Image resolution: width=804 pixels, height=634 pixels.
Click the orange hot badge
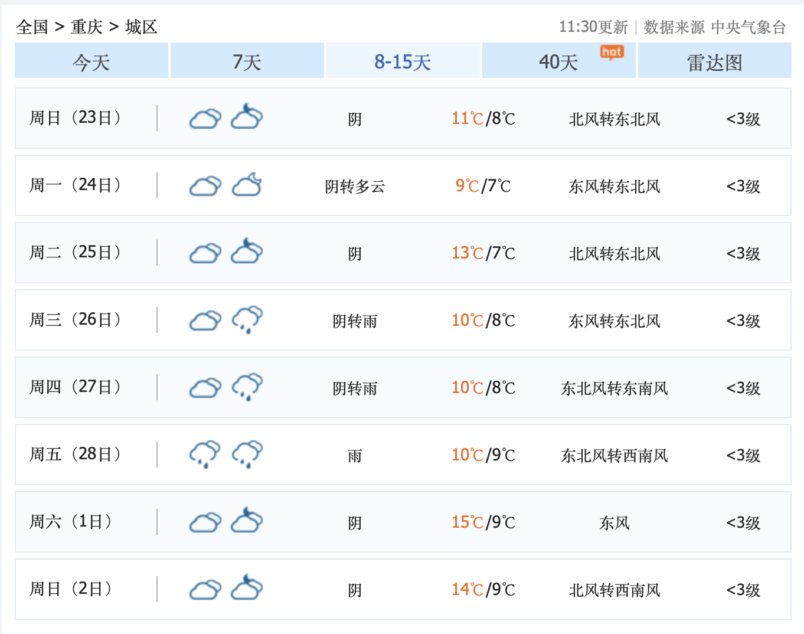(x=612, y=53)
